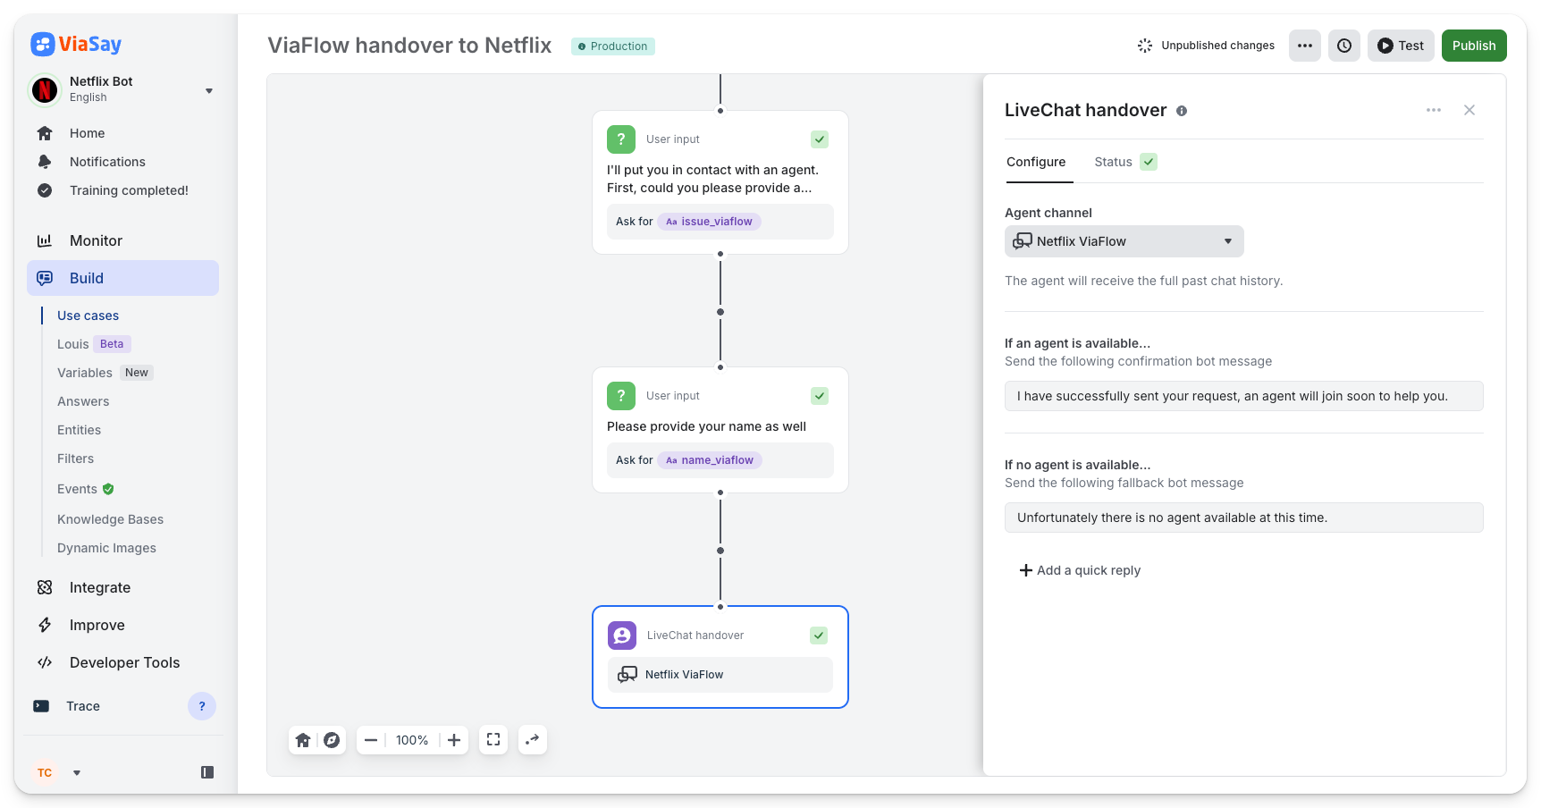Click the Test button
Image resolution: width=1541 pixels, height=808 pixels.
point(1401,46)
